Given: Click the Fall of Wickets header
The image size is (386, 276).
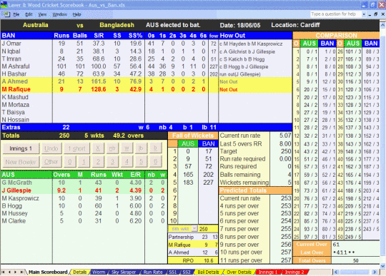Looking at the screenshot, I should [x=193, y=136].
